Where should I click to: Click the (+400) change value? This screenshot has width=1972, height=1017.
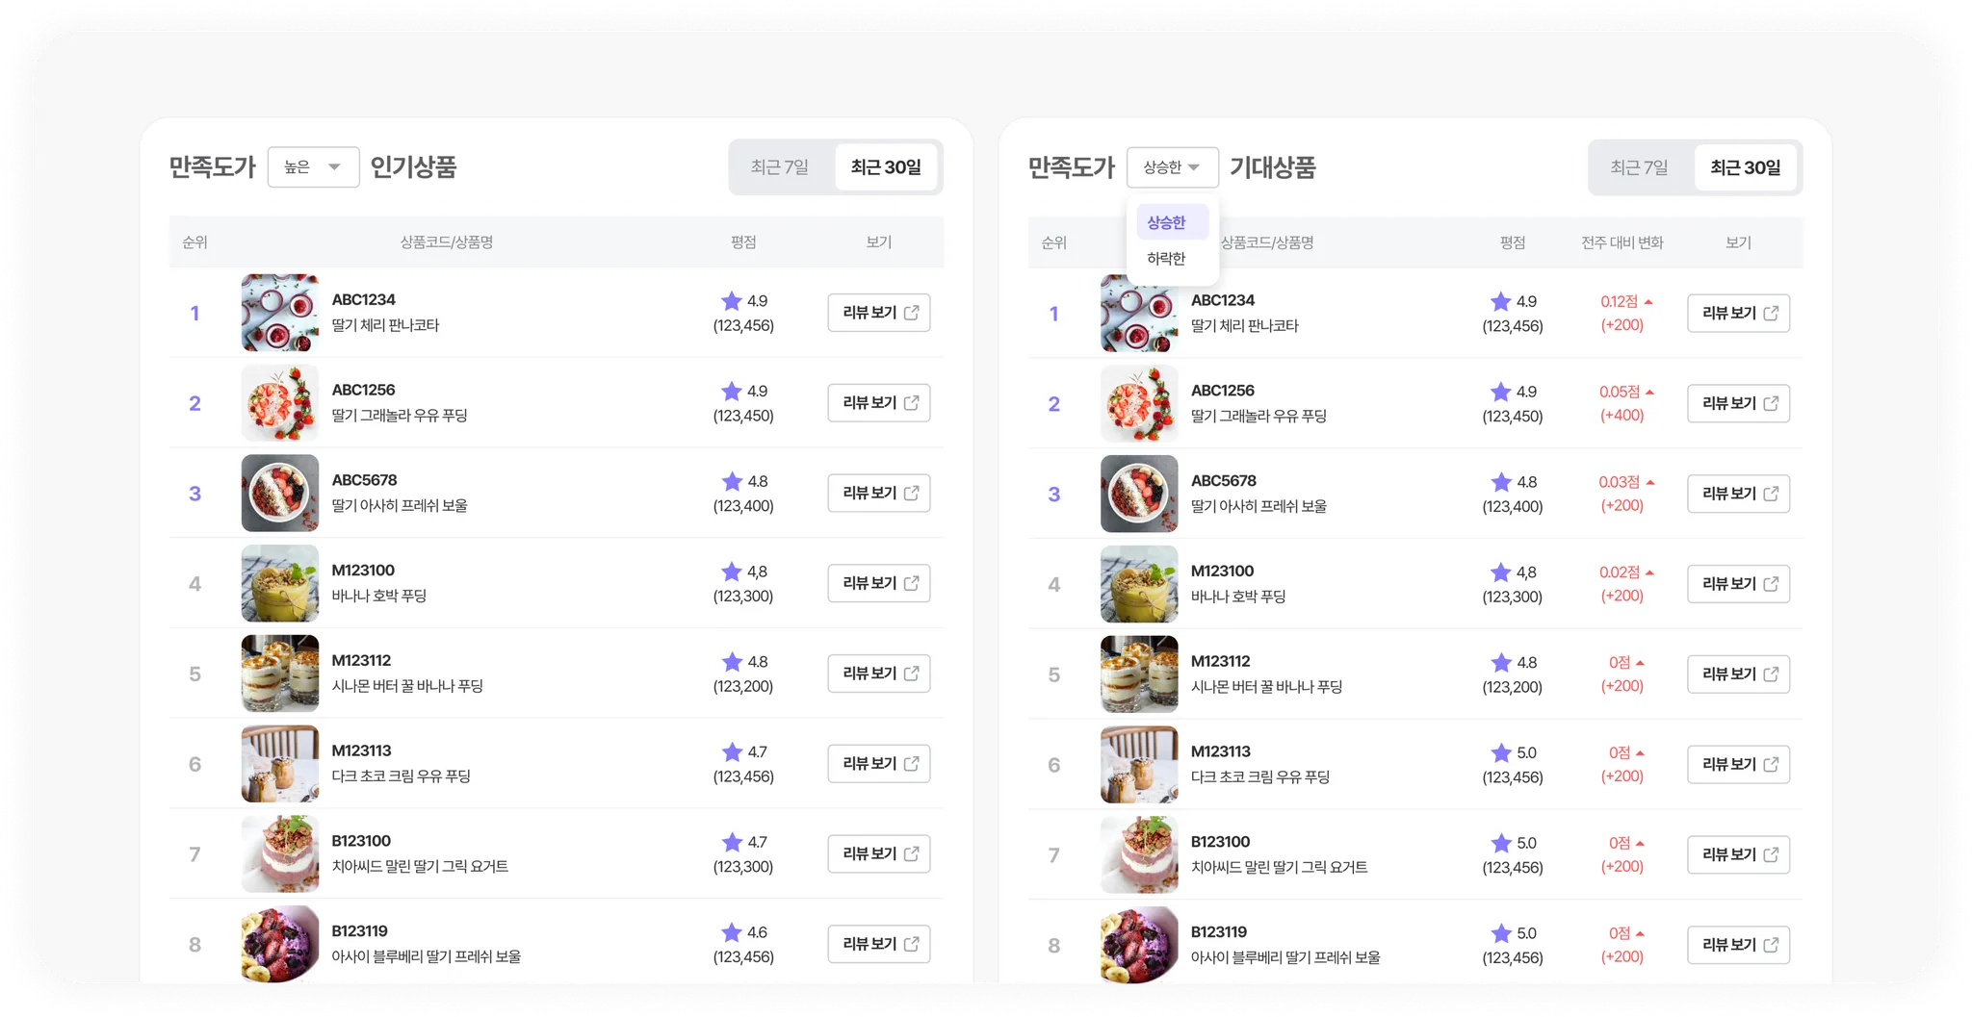1622,416
